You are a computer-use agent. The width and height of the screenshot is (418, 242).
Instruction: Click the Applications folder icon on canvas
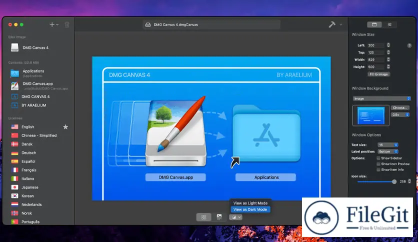(266, 133)
